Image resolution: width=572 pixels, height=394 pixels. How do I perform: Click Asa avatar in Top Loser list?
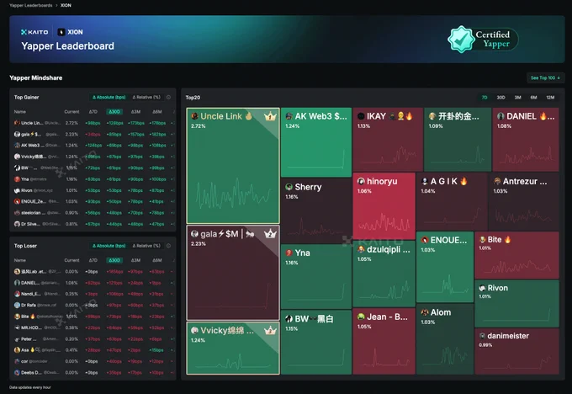click(17, 350)
